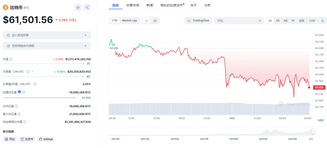
Task: Click the timeline range slider handle
Action: point(314,131)
